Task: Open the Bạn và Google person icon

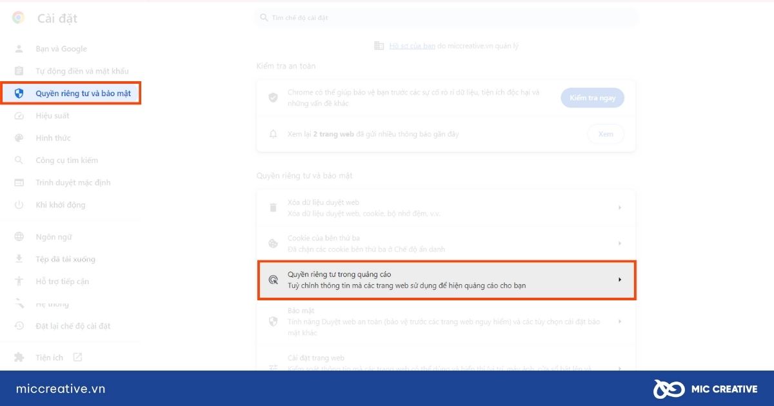Action: (x=19, y=49)
